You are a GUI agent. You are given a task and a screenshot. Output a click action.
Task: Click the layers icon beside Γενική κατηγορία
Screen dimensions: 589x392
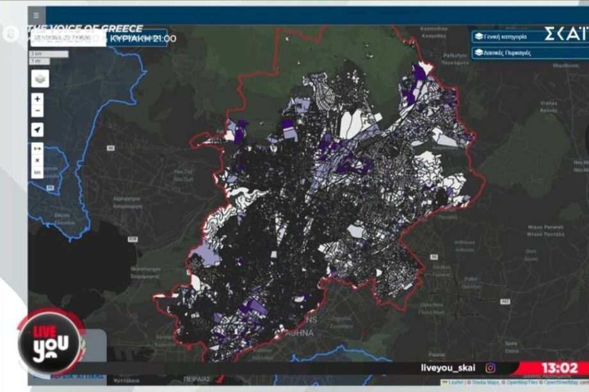click(478, 37)
